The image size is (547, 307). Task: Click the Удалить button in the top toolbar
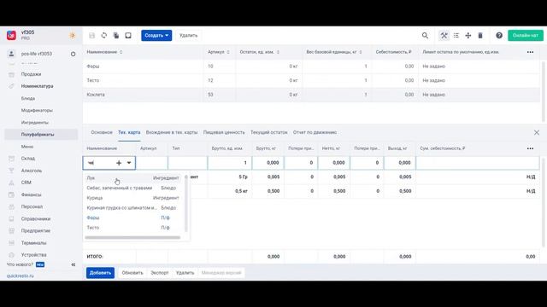pyautogui.click(x=188, y=36)
